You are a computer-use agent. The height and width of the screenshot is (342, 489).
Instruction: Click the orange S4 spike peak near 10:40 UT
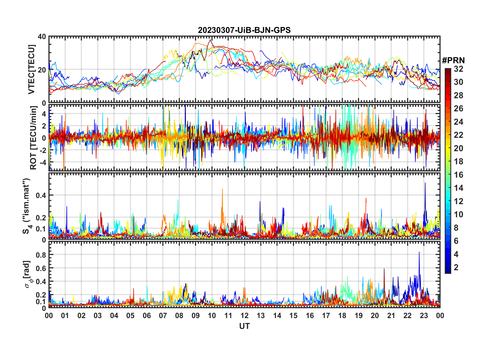click(222, 190)
